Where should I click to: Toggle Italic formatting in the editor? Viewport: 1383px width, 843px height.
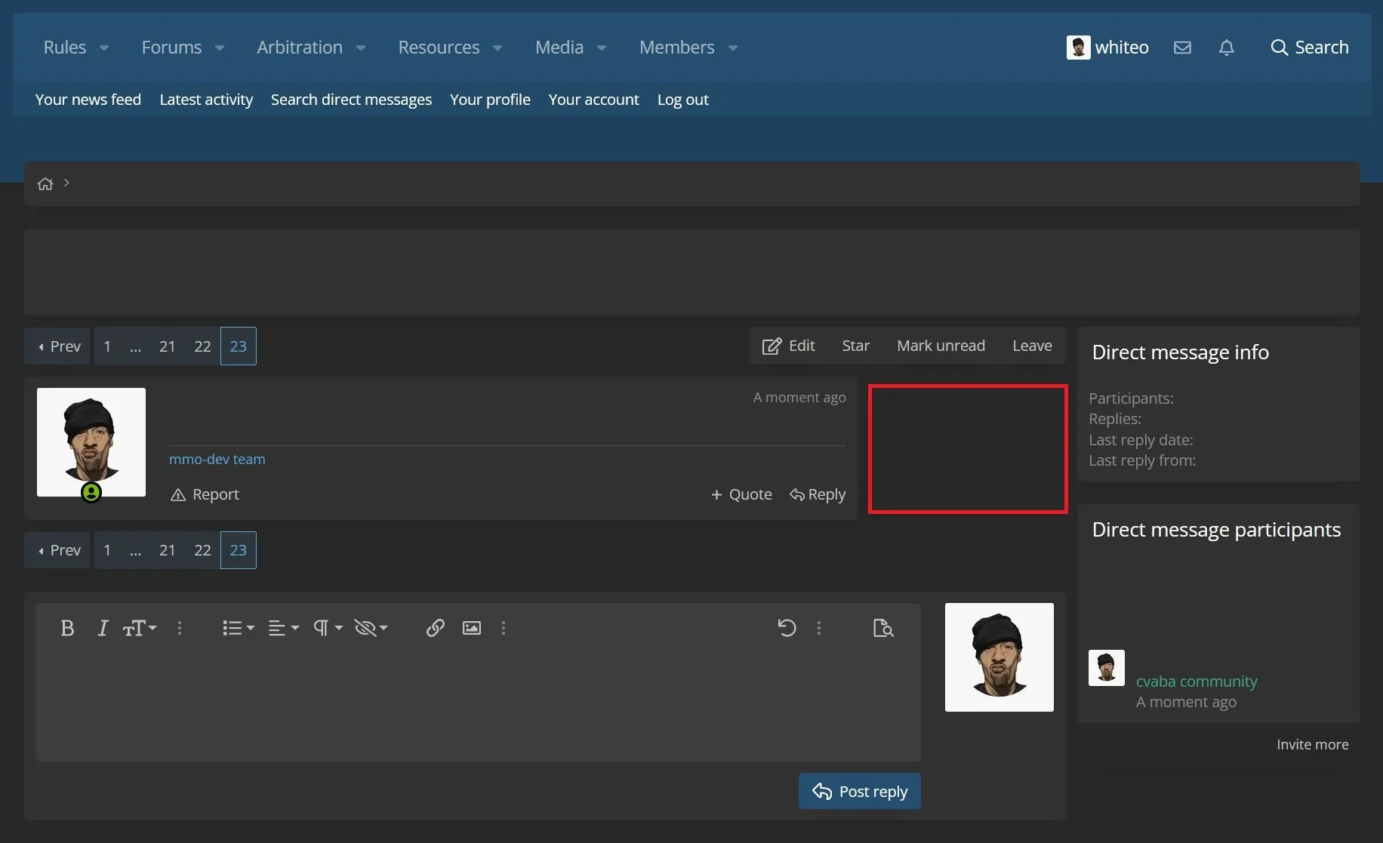(x=103, y=628)
